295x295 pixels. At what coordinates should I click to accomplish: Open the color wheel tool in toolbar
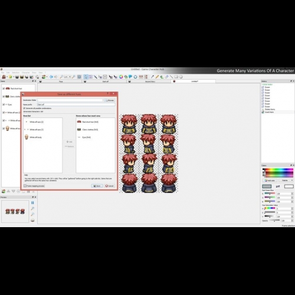(121, 77)
